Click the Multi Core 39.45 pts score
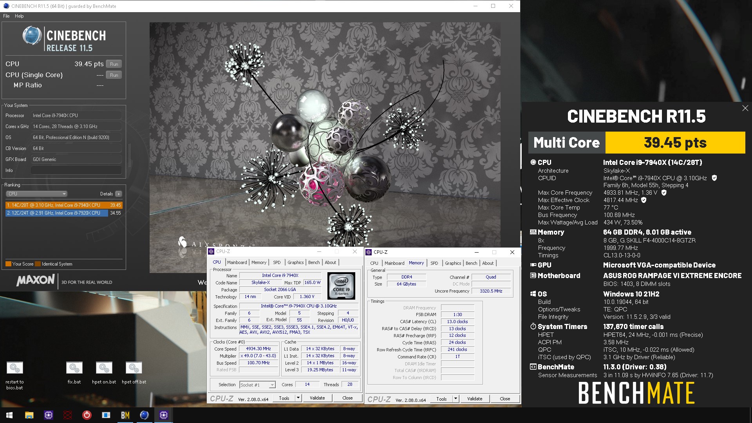 coord(675,143)
